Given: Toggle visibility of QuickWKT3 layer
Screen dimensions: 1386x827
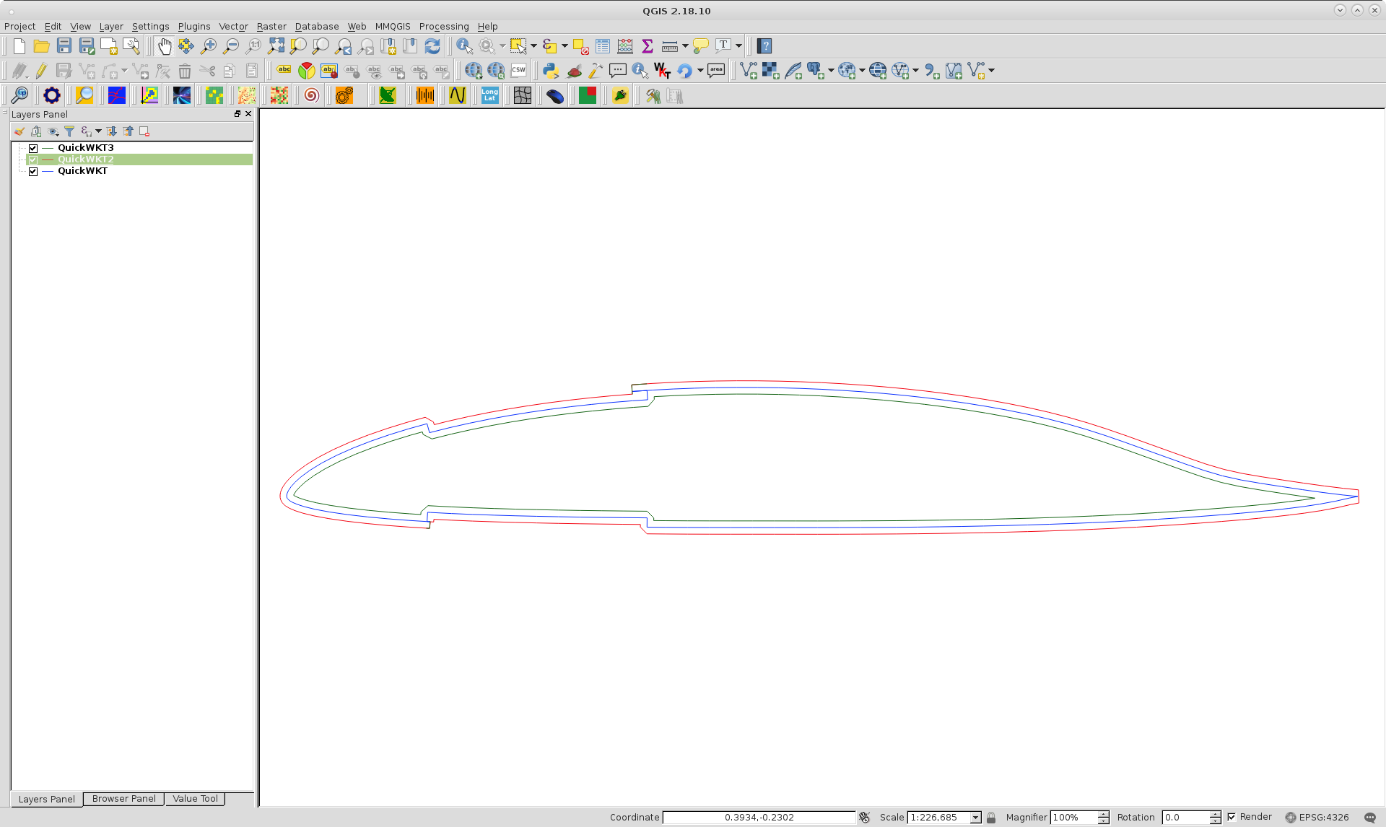Looking at the screenshot, I should pos(33,148).
